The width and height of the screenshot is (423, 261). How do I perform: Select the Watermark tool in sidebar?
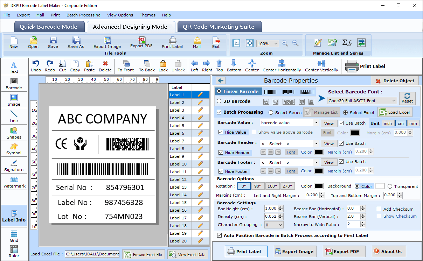[14, 182]
